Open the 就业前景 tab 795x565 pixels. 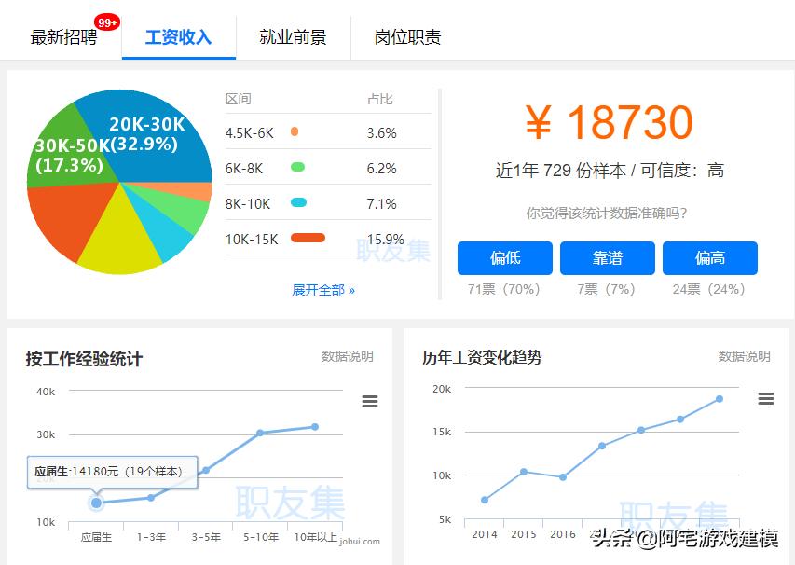(295, 37)
